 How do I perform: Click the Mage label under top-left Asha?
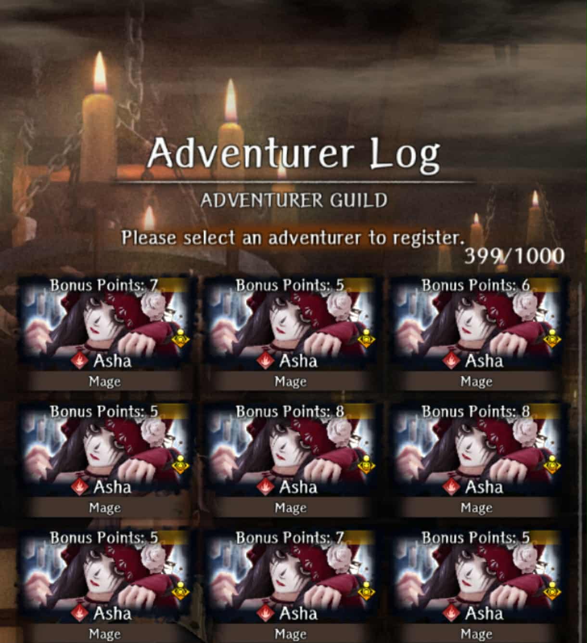coord(105,382)
